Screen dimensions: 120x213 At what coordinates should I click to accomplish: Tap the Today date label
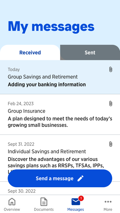click(14, 69)
